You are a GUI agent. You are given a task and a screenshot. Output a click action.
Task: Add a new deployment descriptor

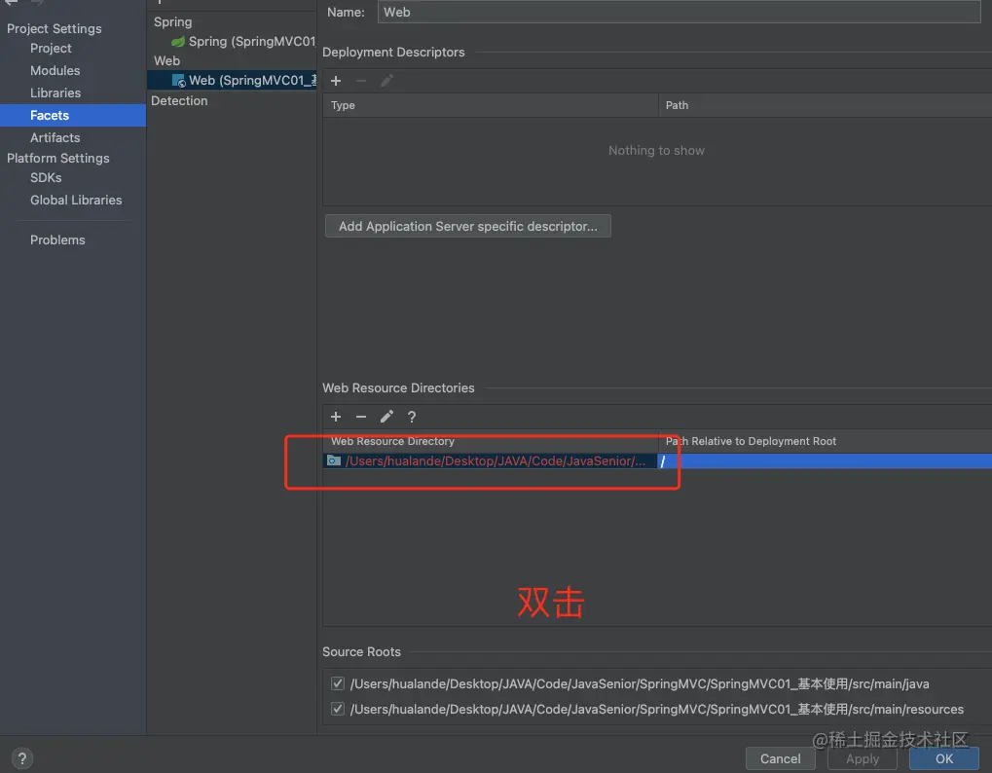336,81
